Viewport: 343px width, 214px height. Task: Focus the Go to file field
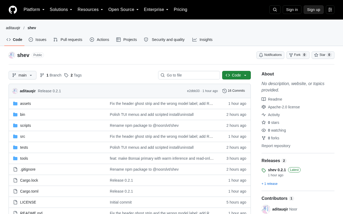(x=189, y=75)
